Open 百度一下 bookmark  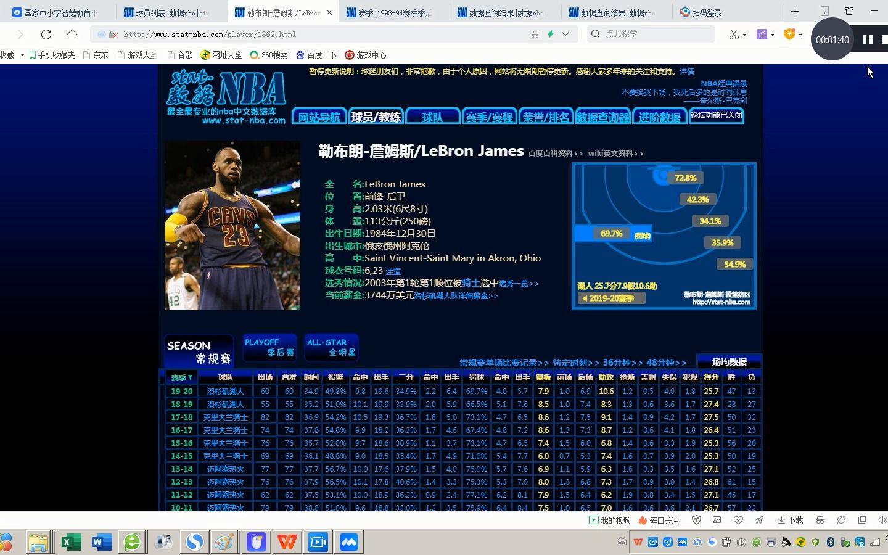317,55
